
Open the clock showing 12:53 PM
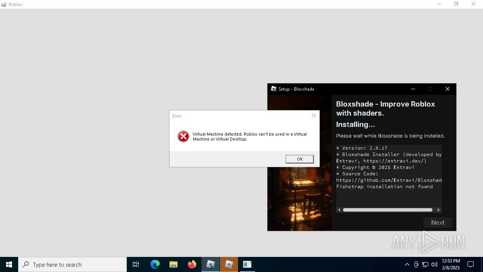[451, 264]
